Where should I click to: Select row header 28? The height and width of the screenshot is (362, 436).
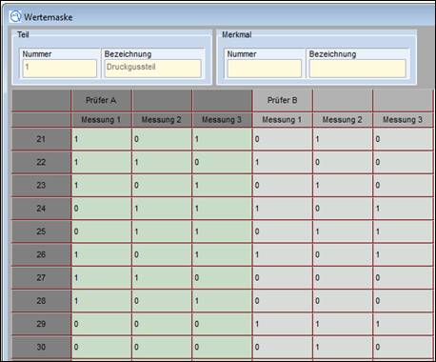(42, 301)
